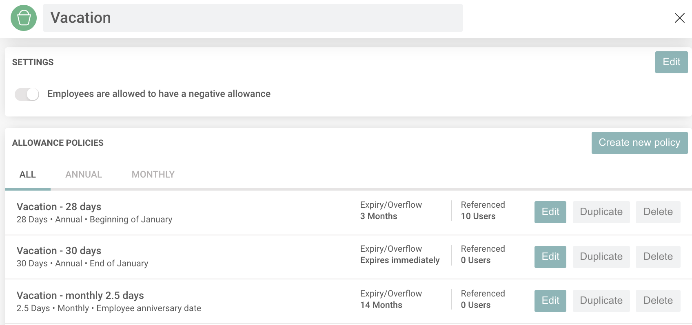Select the Vacation - 28 days policy title
The height and width of the screenshot is (325, 692).
(x=59, y=207)
